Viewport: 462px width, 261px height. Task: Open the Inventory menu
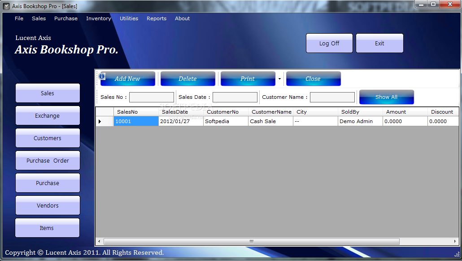click(x=98, y=18)
